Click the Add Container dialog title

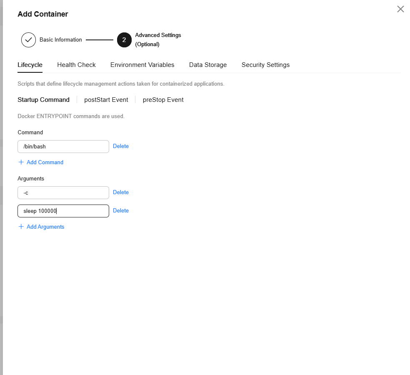43,14
